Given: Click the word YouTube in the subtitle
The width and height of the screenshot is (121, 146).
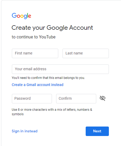Looking at the screenshot, I should tap(47, 37).
